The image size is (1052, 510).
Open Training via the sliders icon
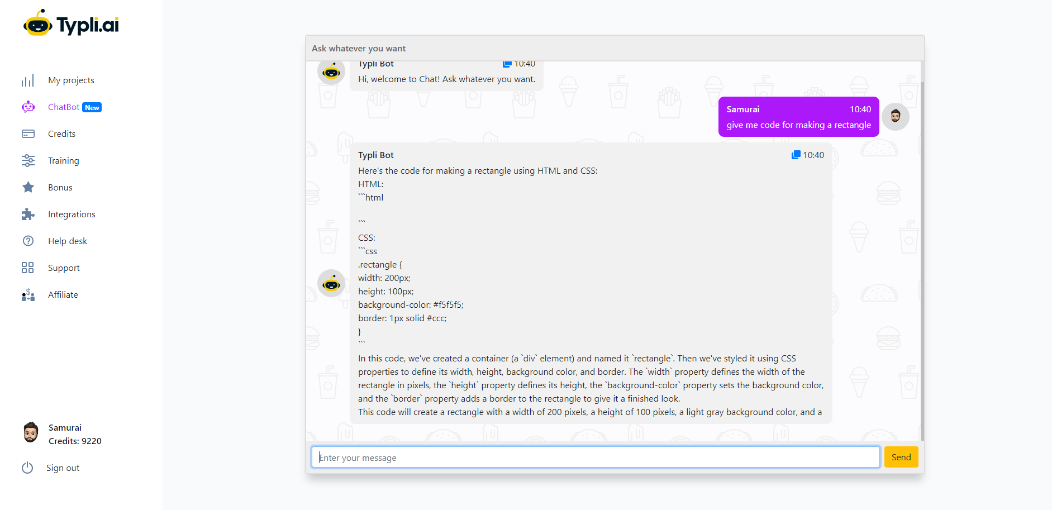pyautogui.click(x=28, y=160)
